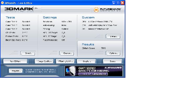
Task: Click the Settings section heading
Action: [50, 17]
